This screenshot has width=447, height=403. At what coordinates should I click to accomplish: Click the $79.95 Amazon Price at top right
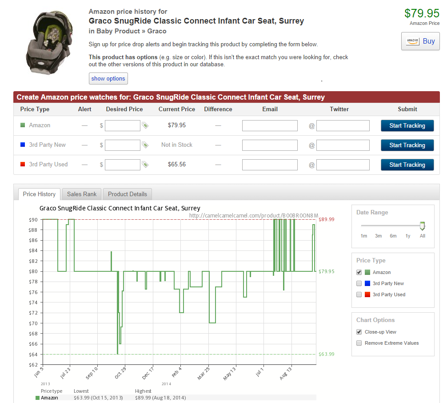[x=422, y=13]
